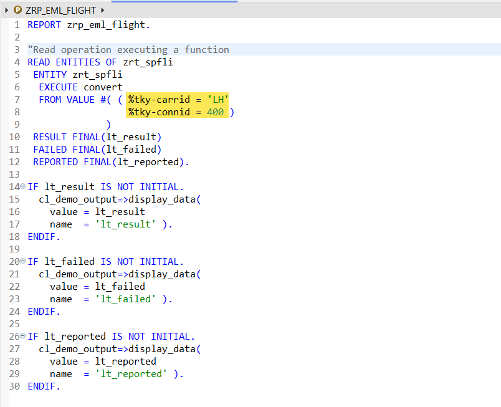Click 'cl_demo_output=>display_data(' on line 15
Screen dimensions: 501x407
[120, 199]
